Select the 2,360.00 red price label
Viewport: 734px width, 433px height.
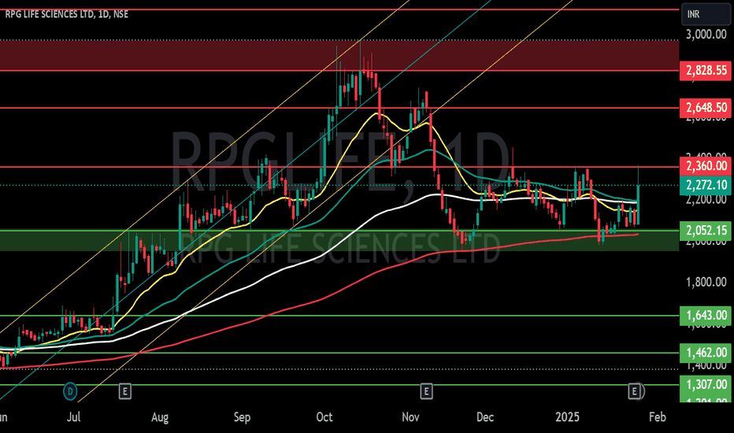point(706,165)
